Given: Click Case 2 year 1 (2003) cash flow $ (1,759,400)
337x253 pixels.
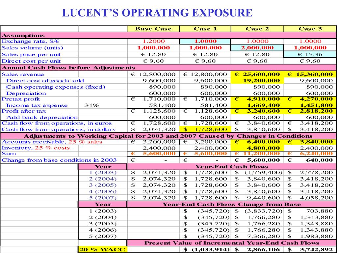Looking at the screenshot, I should (257, 173).
